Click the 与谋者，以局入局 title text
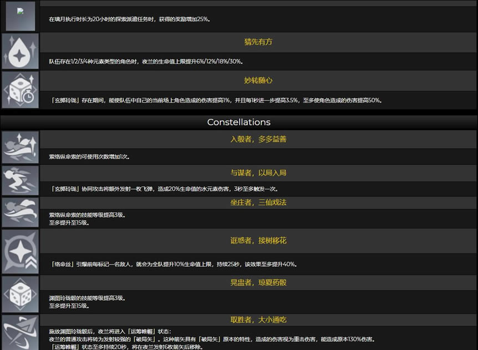Image resolution: width=478 pixels, height=350 pixels. pos(258,173)
